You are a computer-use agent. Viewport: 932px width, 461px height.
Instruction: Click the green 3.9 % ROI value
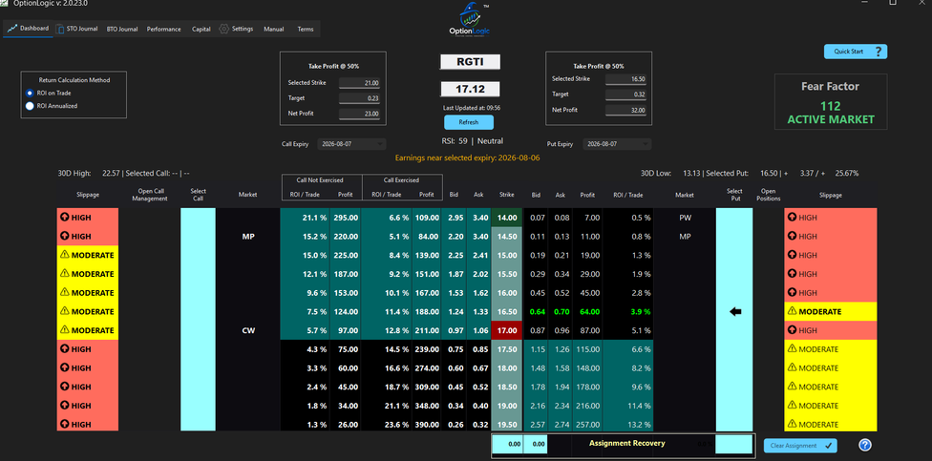click(639, 311)
